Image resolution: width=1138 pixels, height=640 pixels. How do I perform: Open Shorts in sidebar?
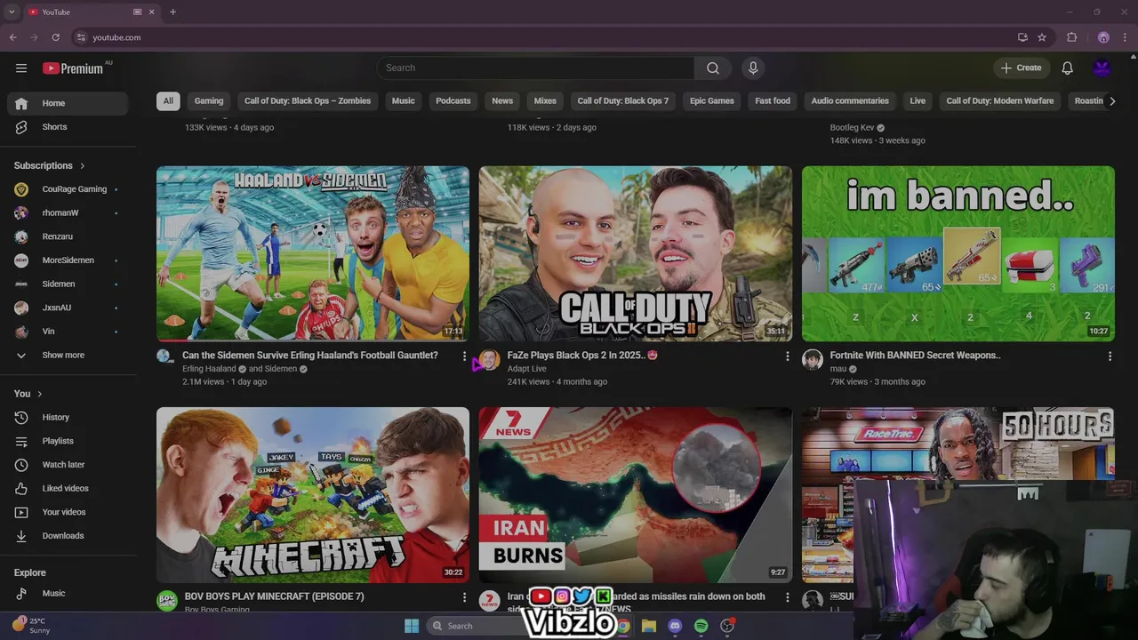point(68,127)
